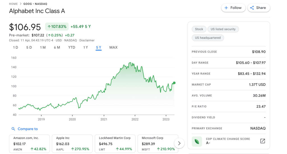The image size is (287, 154).
Task: Click the green leaf climate icon
Action: point(197,141)
